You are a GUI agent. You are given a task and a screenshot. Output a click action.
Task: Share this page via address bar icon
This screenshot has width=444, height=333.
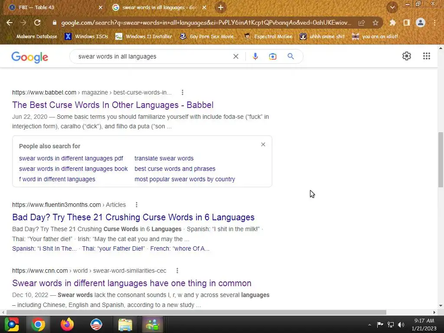click(x=361, y=23)
